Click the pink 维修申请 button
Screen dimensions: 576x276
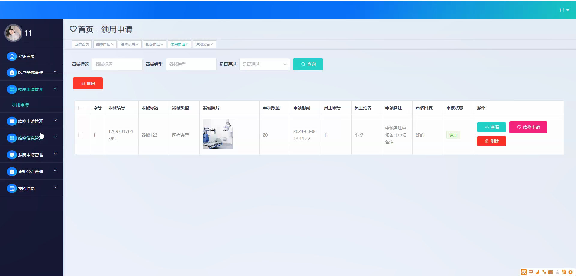coord(528,127)
